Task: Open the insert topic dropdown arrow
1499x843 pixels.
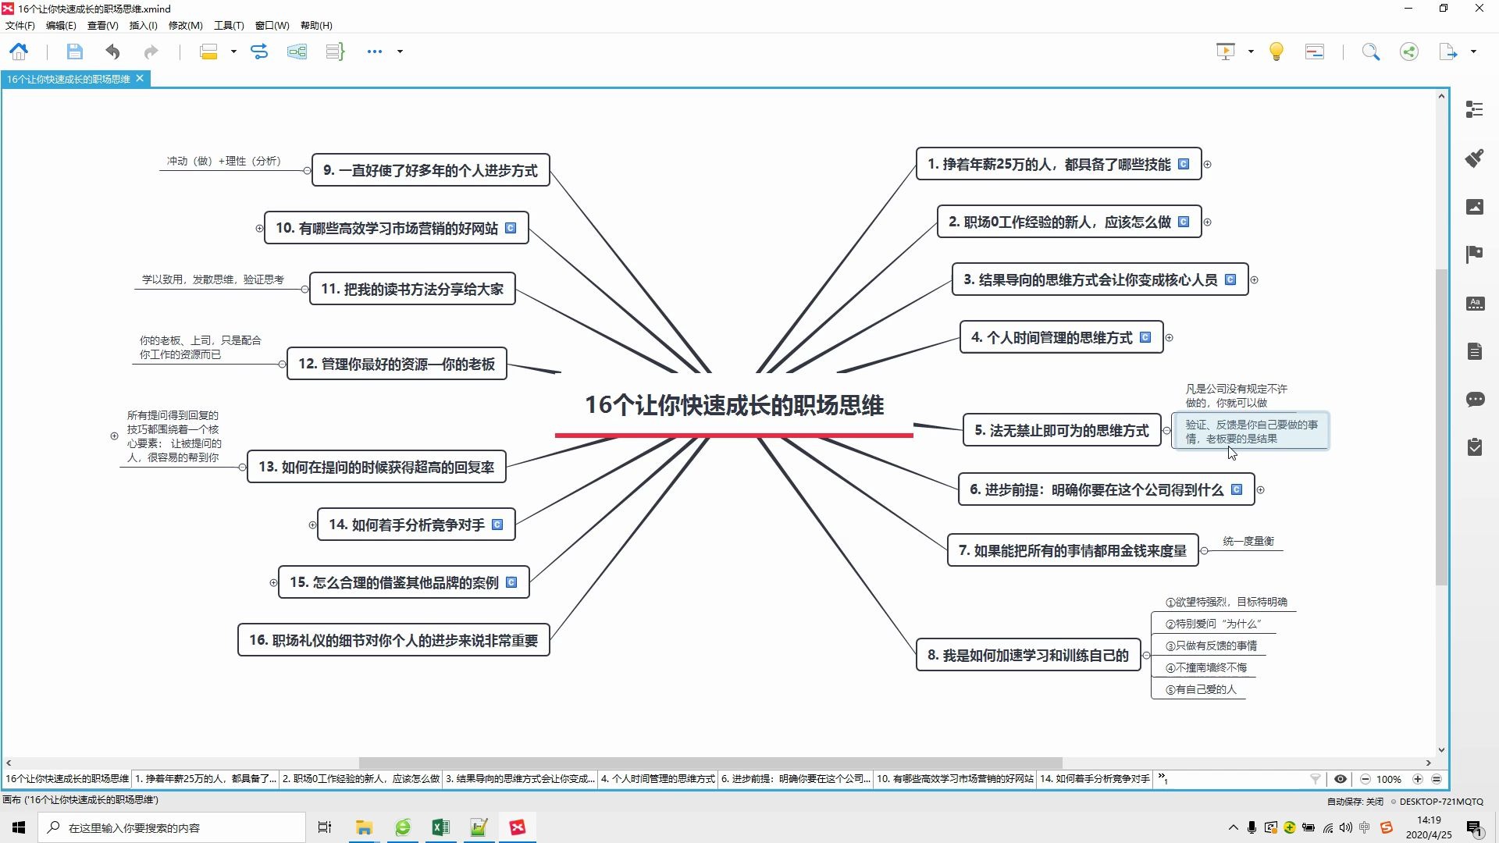Action: [233, 52]
